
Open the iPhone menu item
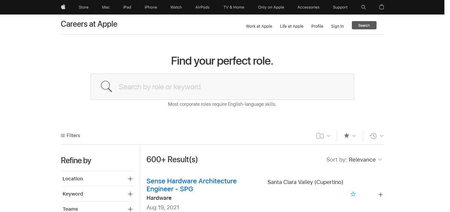tap(151, 7)
